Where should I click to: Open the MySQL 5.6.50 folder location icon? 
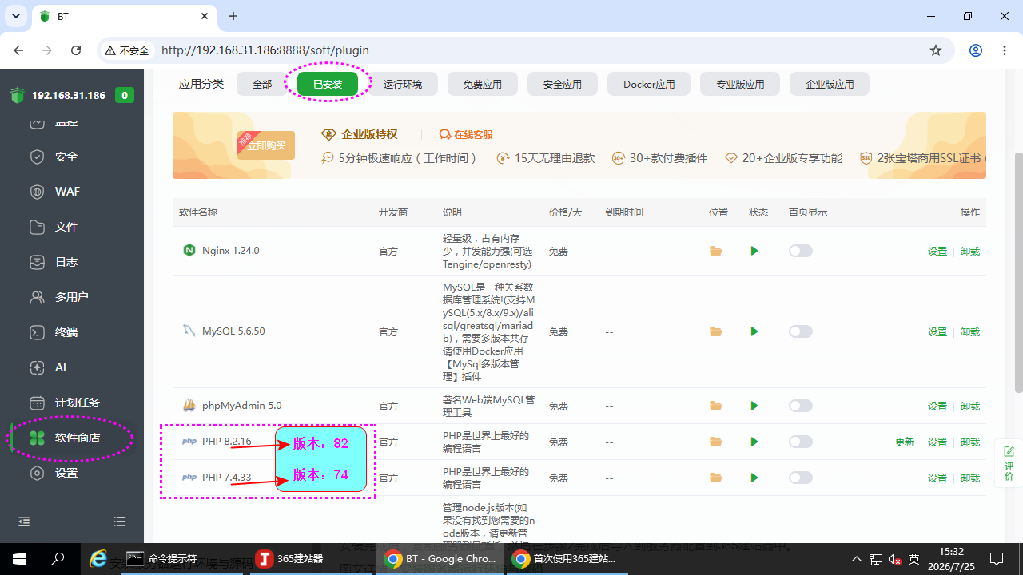[x=715, y=331]
